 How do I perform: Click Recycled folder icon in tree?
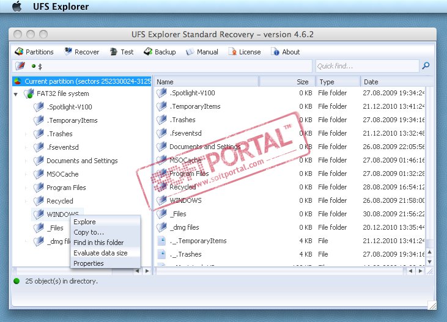[39, 200]
